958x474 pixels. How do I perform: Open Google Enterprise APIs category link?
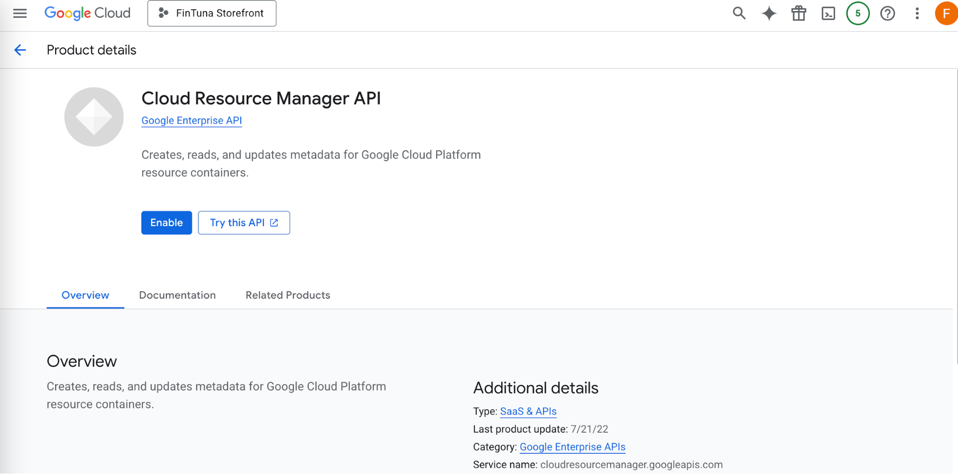(x=572, y=447)
